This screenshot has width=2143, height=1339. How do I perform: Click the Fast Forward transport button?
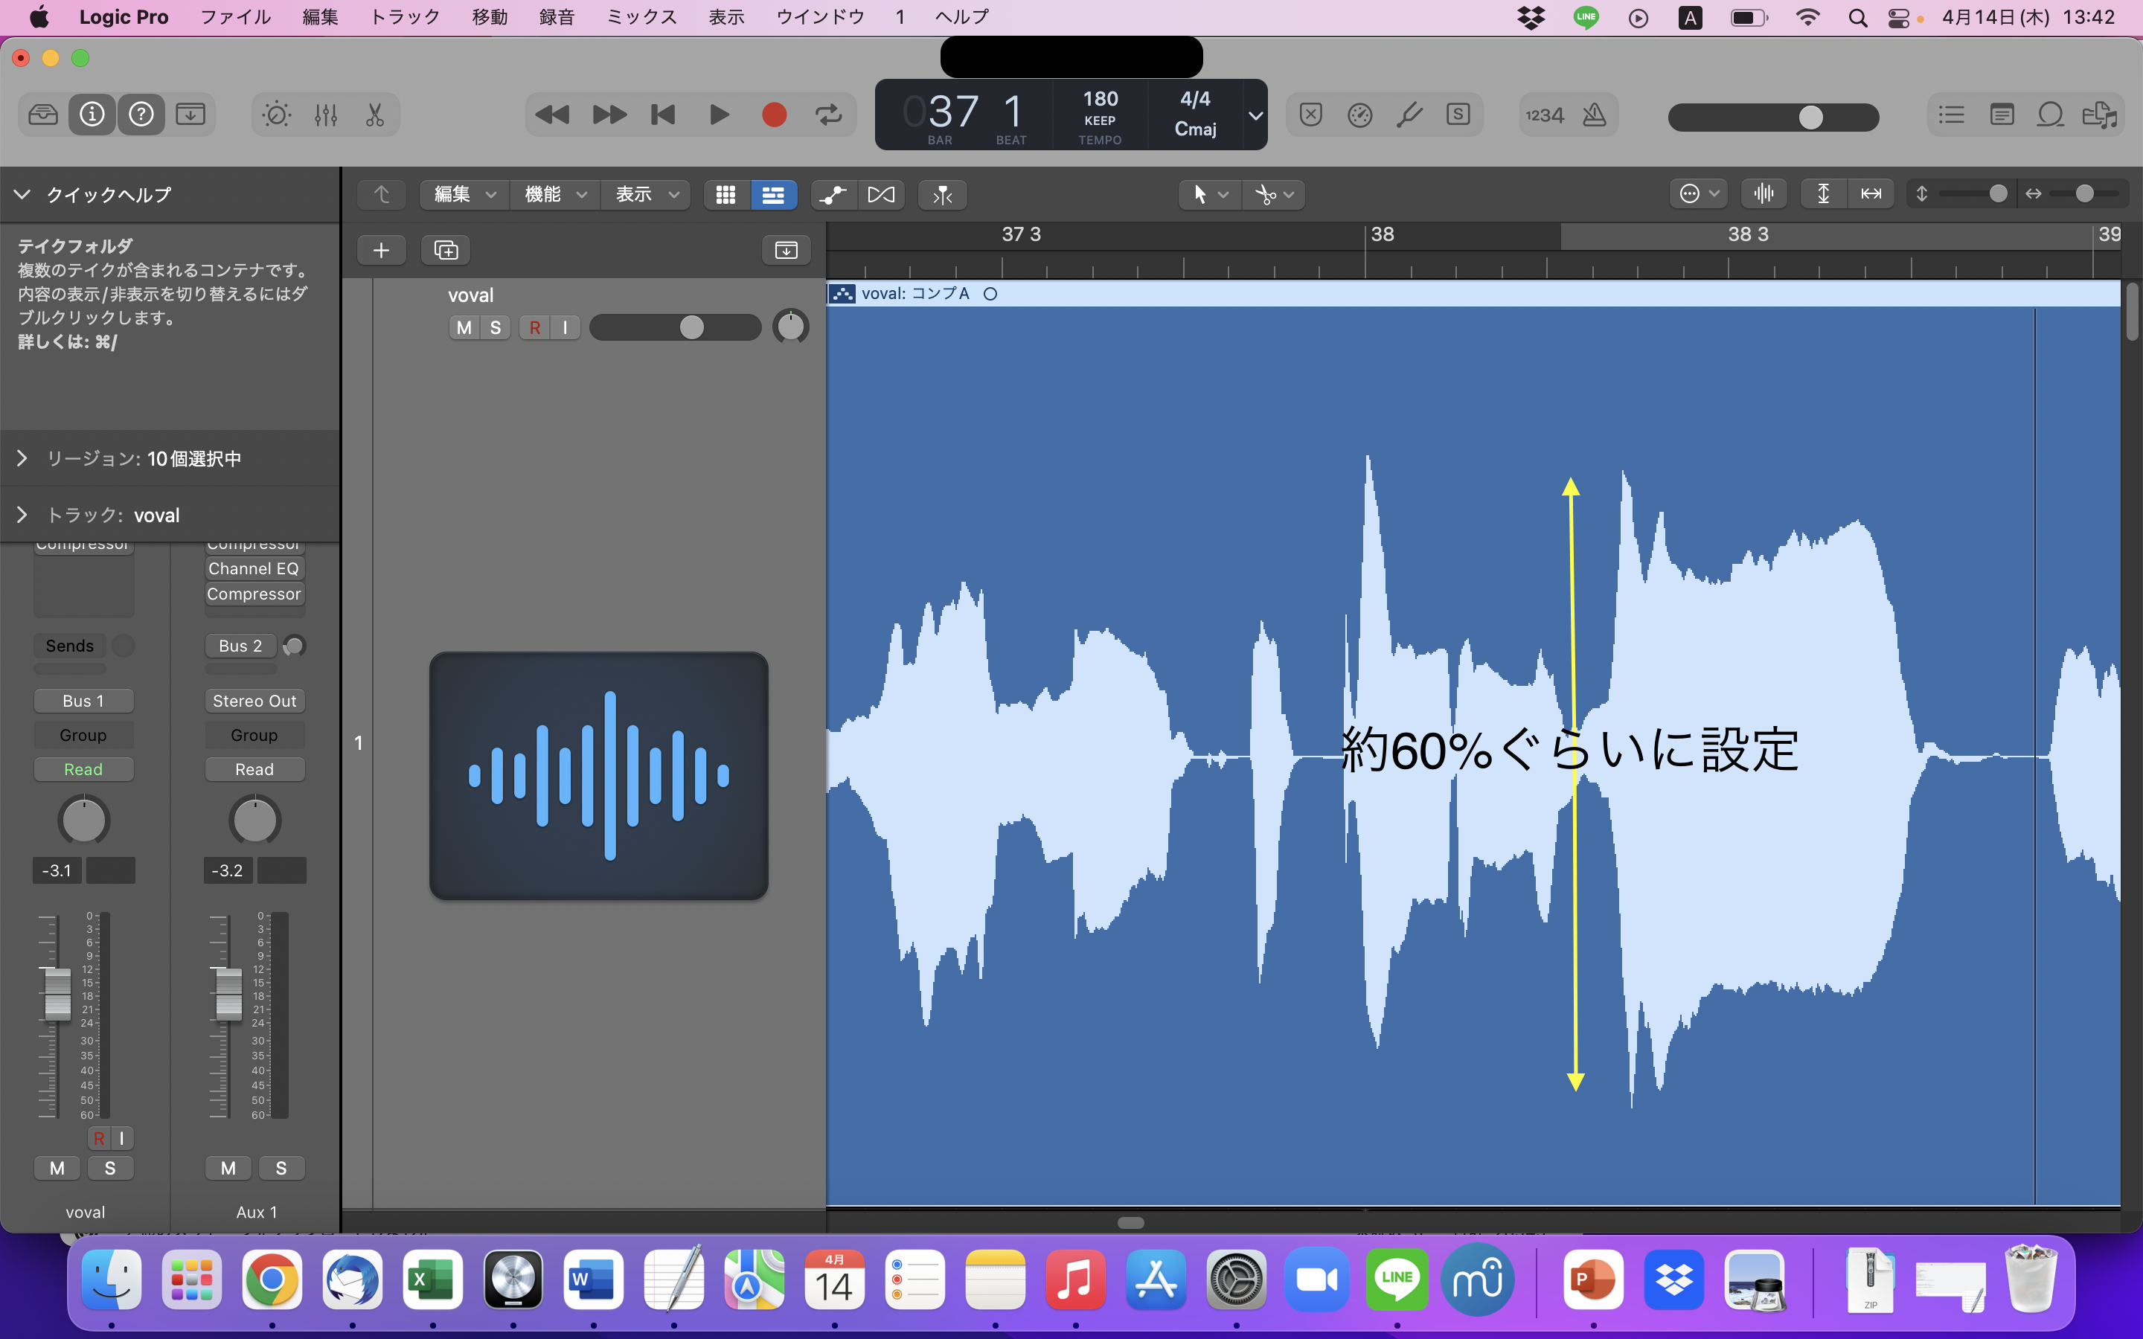coord(609,115)
